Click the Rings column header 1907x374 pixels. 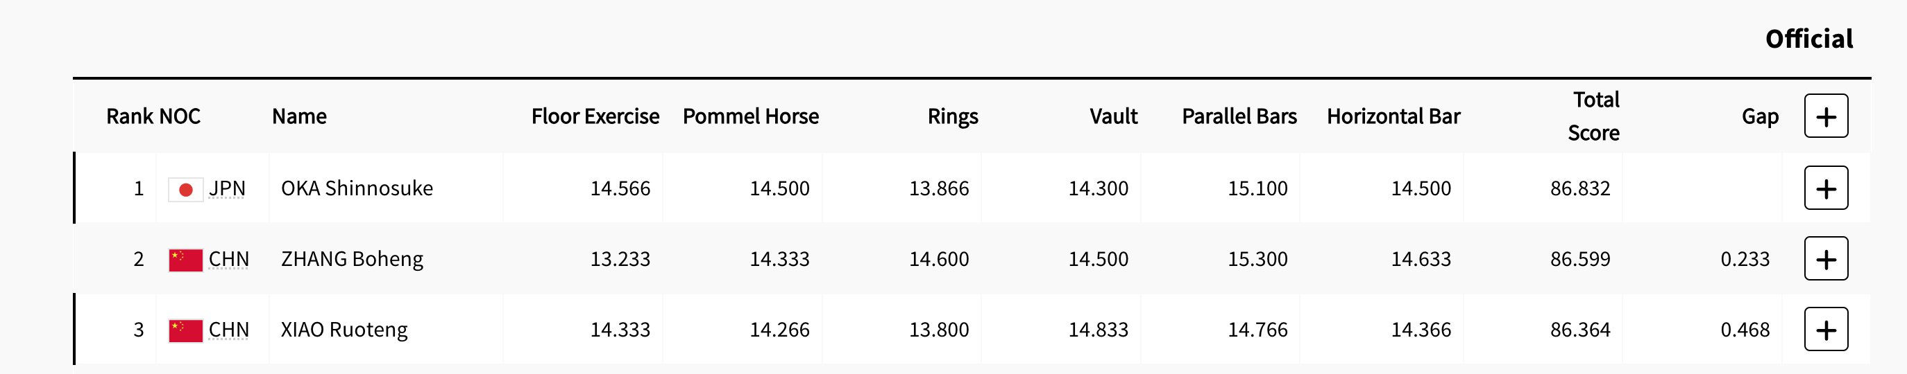pyautogui.click(x=953, y=117)
